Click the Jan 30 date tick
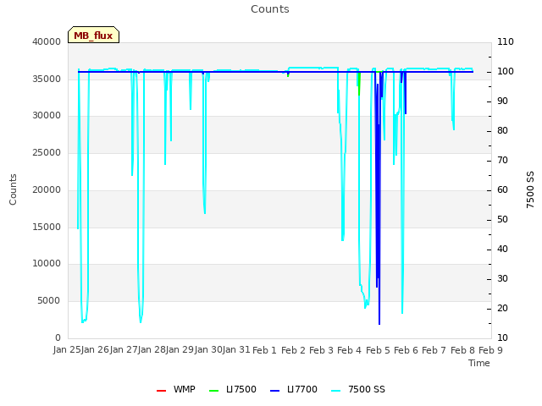This screenshot has height=406, width=542. click(x=208, y=349)
